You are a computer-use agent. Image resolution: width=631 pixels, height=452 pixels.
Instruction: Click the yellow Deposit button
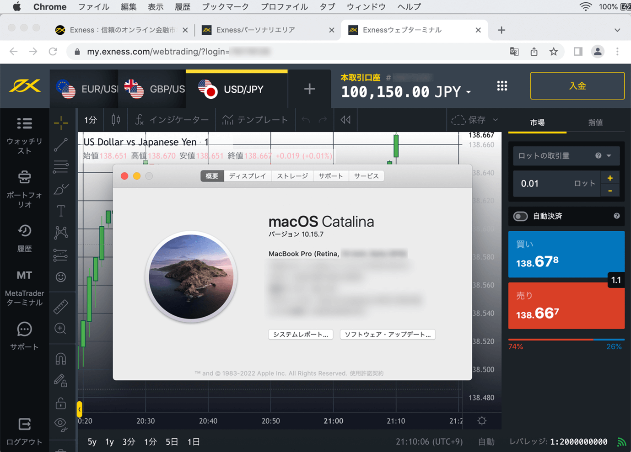pyautogui.click(x=577, y=86)
